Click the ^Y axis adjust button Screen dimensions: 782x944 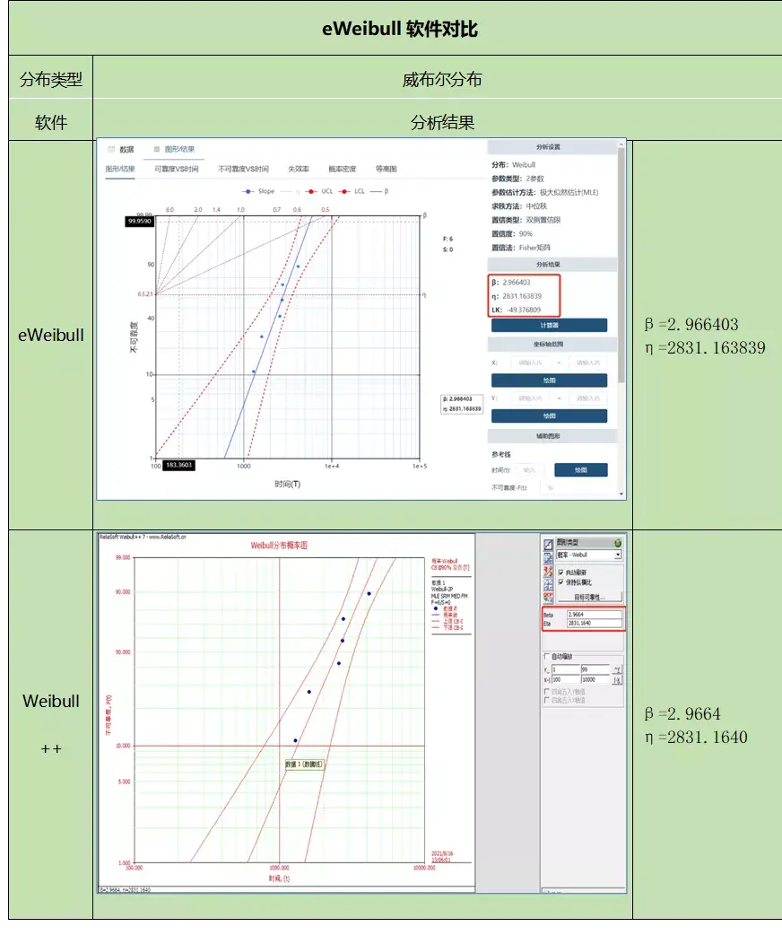tap(618, 670)
